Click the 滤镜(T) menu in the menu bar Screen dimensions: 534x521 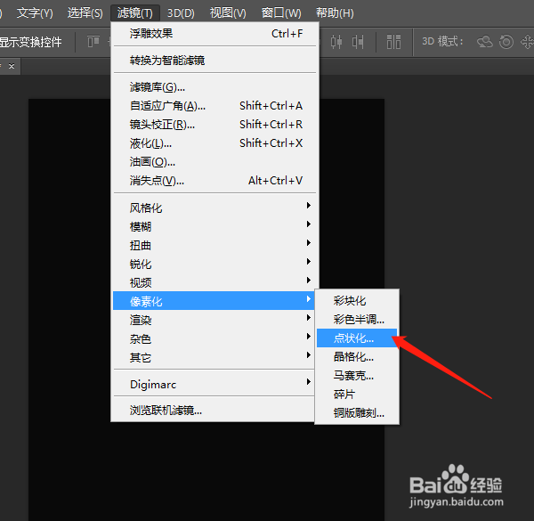(x=135, y=13)
